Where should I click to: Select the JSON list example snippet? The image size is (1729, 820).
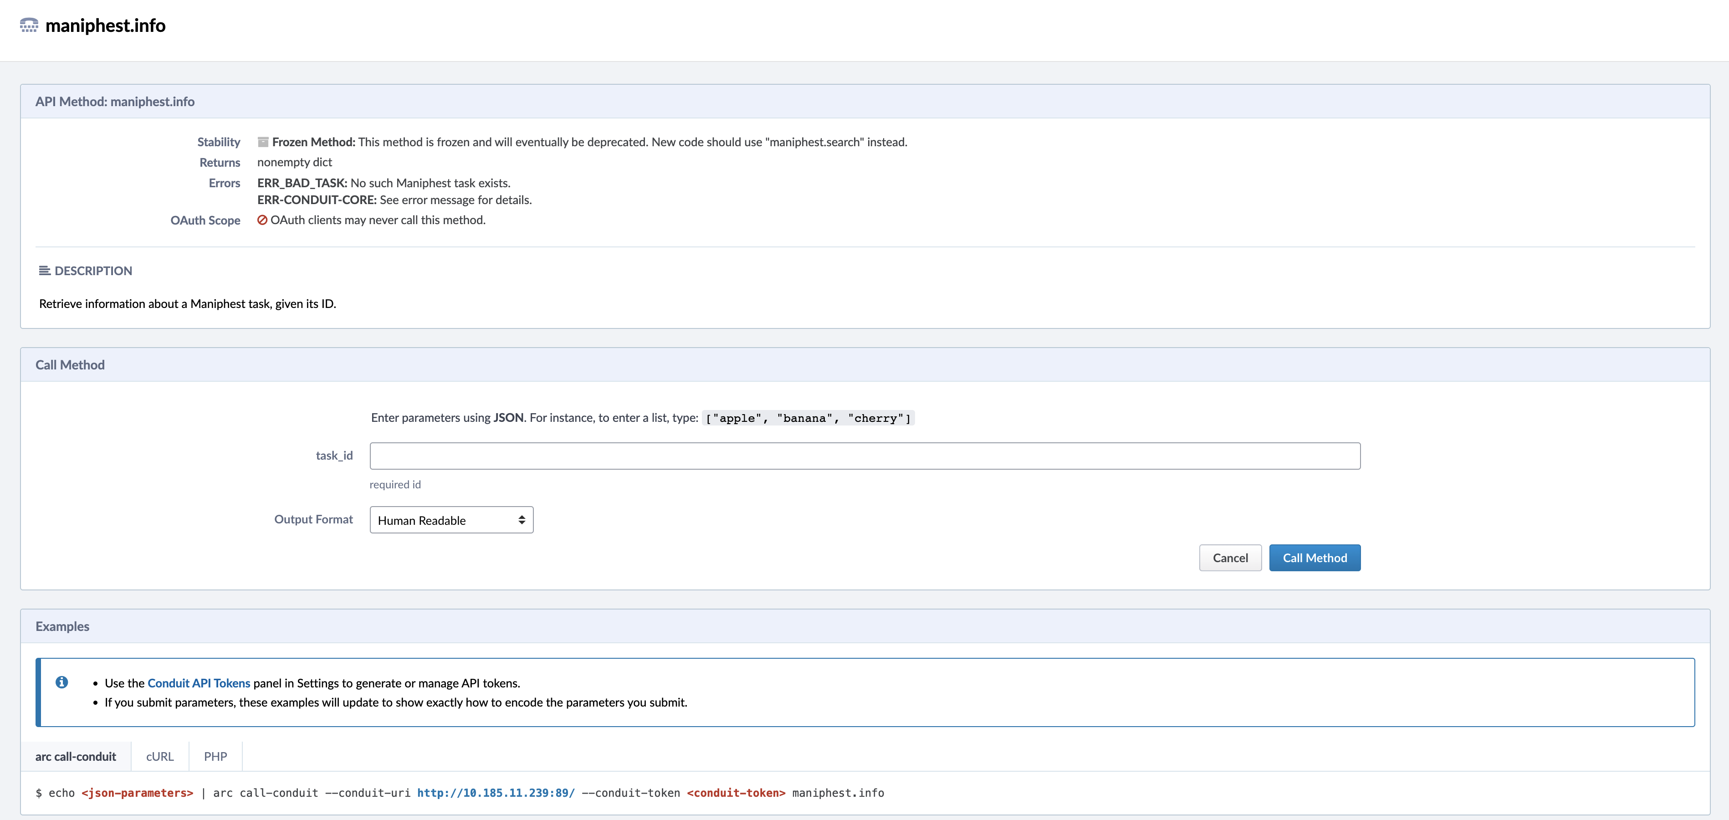(808, 418)
